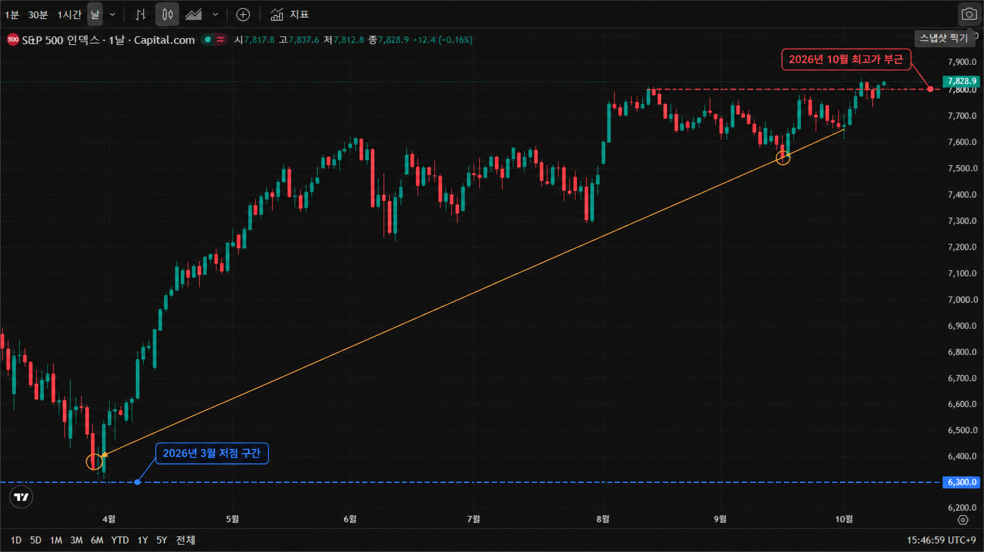The height and width of the screenshot is (552, 984).
Task: Select the 2026년 3월 저점 구간 annotation
Action: pos(212,454)
